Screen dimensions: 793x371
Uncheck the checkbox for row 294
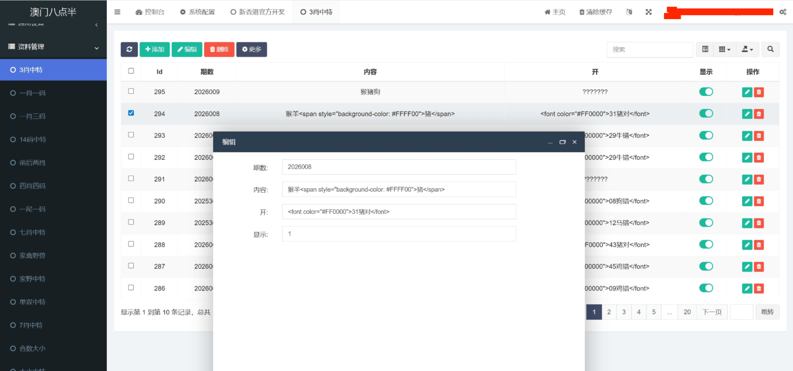(x=131, y=113)
